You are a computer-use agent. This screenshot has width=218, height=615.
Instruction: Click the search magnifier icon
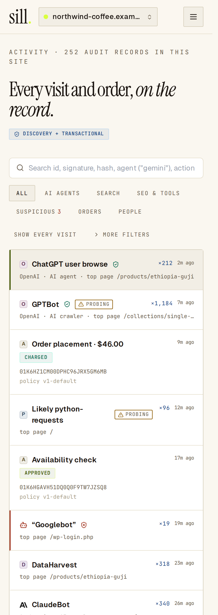(x=20, y=168)
